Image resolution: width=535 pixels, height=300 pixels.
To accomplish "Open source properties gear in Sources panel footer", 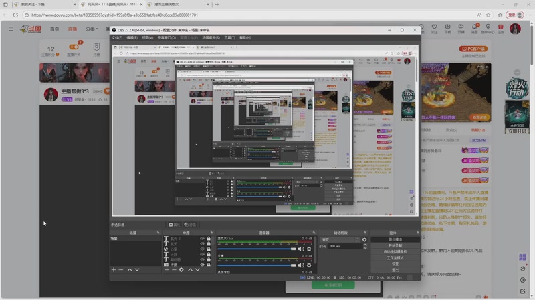I will coord(181,270).
